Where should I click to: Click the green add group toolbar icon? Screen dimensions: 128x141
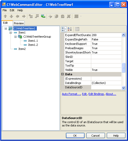click(43, 16)
